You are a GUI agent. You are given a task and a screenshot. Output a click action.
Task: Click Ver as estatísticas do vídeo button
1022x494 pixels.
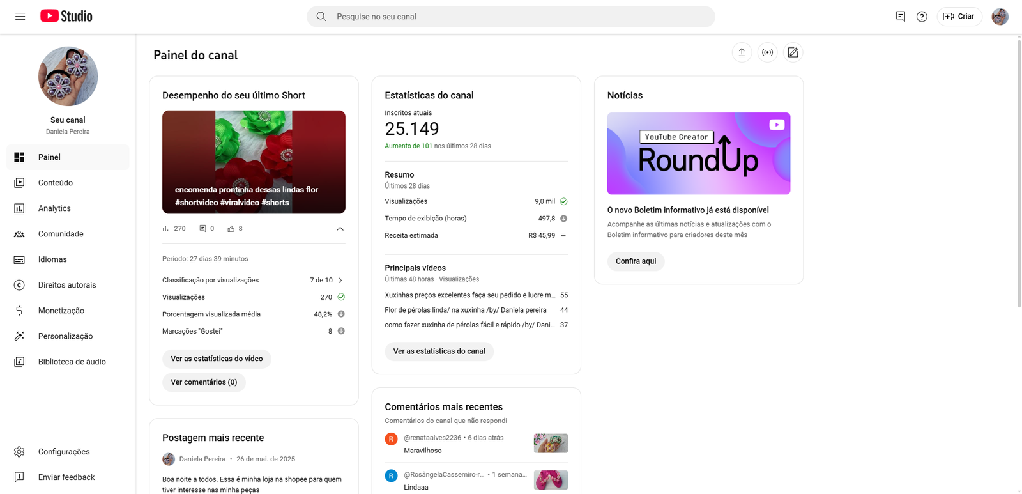click(x=217, y=359)
